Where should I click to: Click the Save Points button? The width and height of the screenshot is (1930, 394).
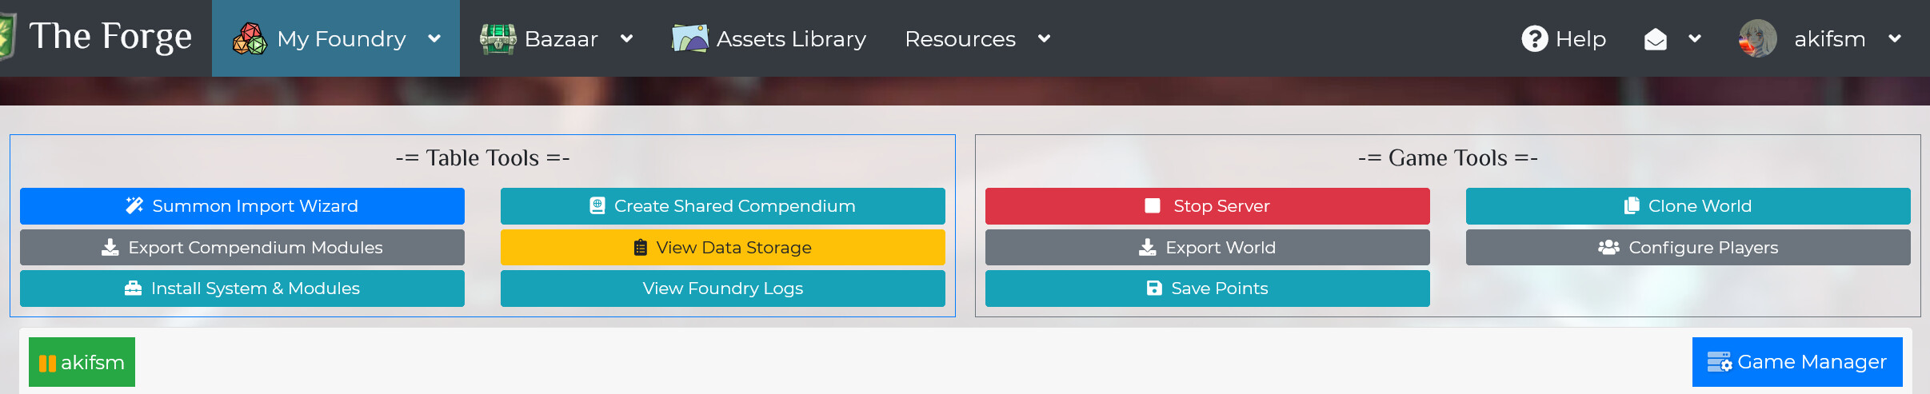(1207, 289)
